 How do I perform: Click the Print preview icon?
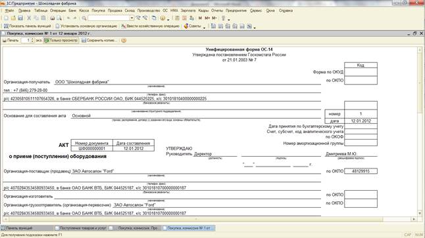59,18
